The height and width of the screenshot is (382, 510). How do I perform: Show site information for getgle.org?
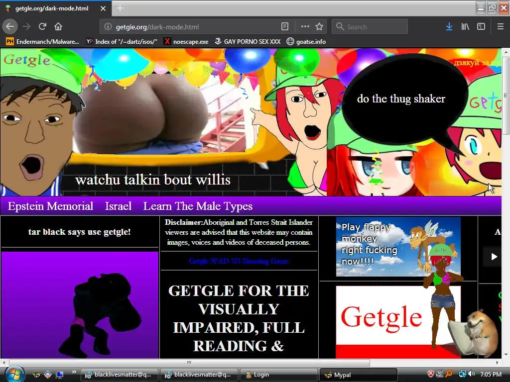click(108, 27)
